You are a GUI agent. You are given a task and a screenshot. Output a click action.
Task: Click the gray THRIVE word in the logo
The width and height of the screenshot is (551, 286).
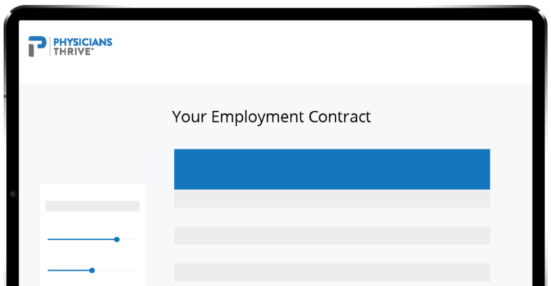click(x=73, y=52)
